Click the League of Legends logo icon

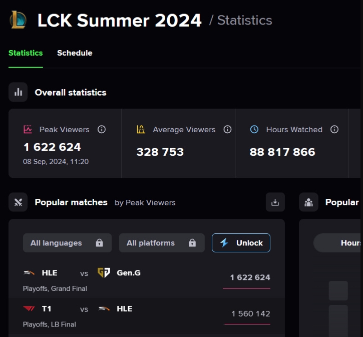pyautogui.click(x=19, y=20)
